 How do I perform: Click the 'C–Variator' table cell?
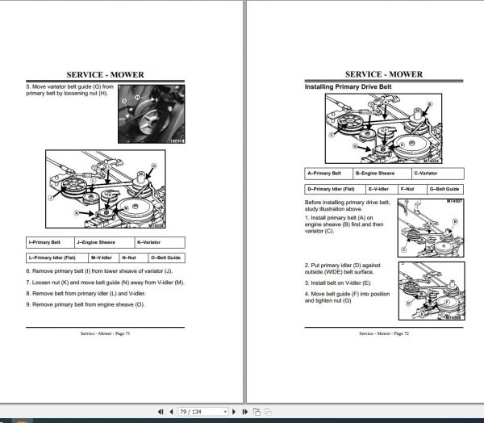(438, 174)
